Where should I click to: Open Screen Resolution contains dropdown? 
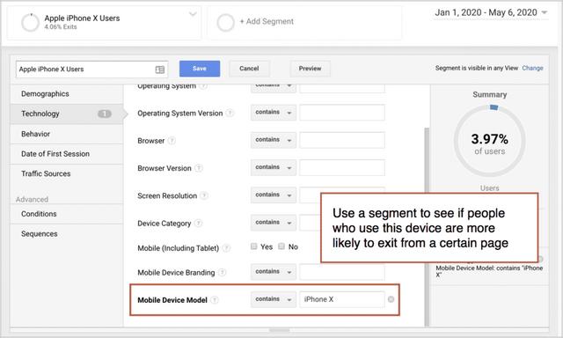click(274, 195)
